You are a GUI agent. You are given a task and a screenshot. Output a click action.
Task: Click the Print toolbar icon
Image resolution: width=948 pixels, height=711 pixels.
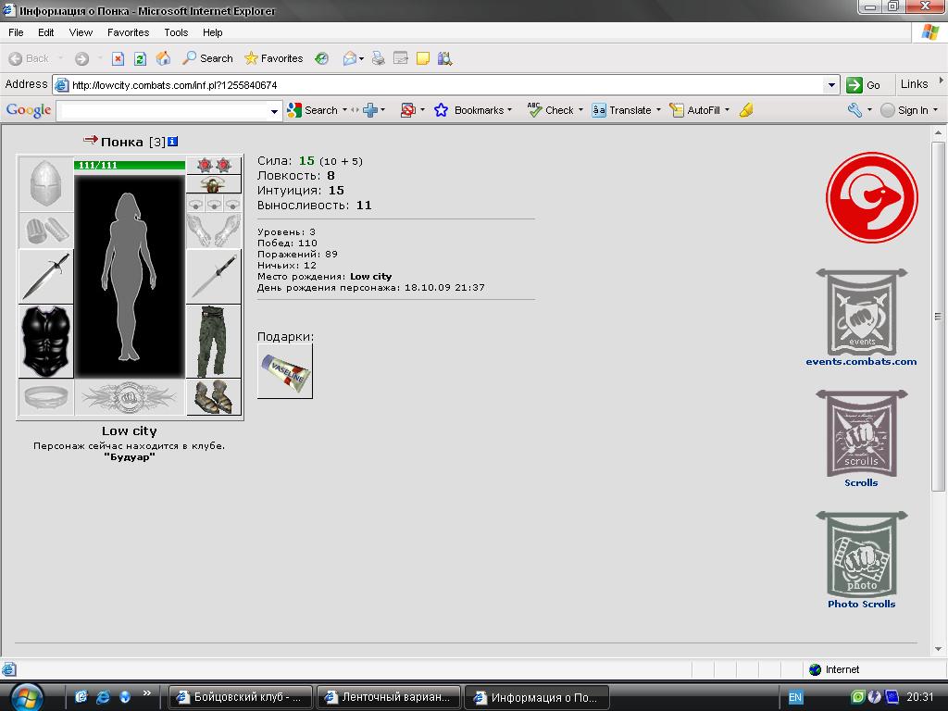[x=379, y=58]
